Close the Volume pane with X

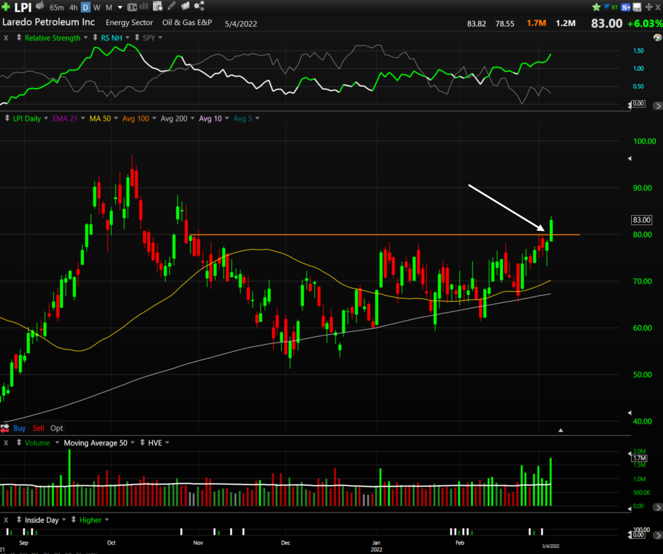[6, 443]
